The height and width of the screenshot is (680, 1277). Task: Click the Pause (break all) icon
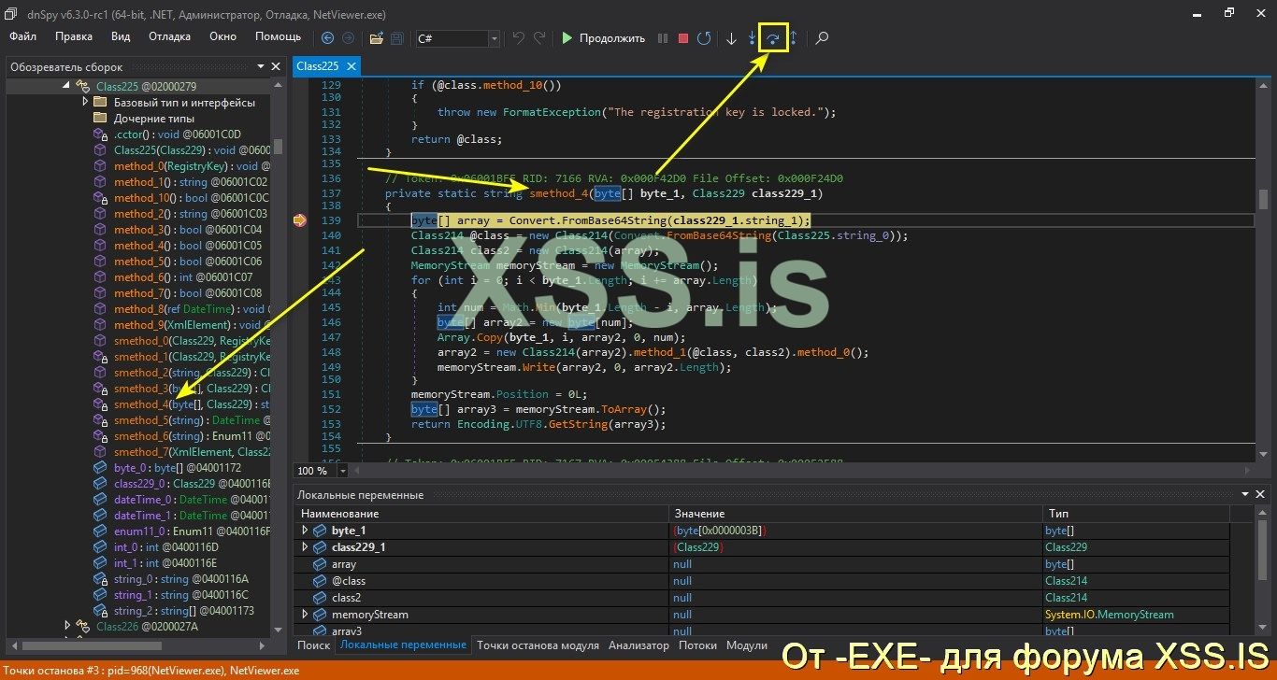(663, 38)
